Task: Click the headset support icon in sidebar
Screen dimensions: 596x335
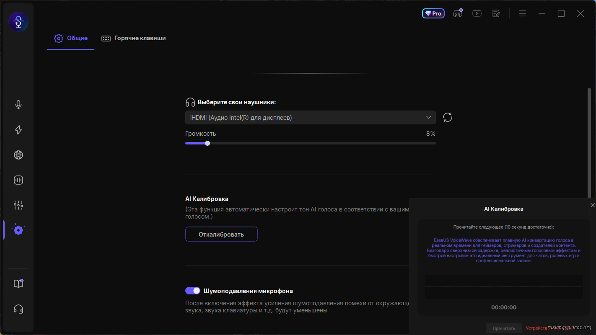Action: 18,309
